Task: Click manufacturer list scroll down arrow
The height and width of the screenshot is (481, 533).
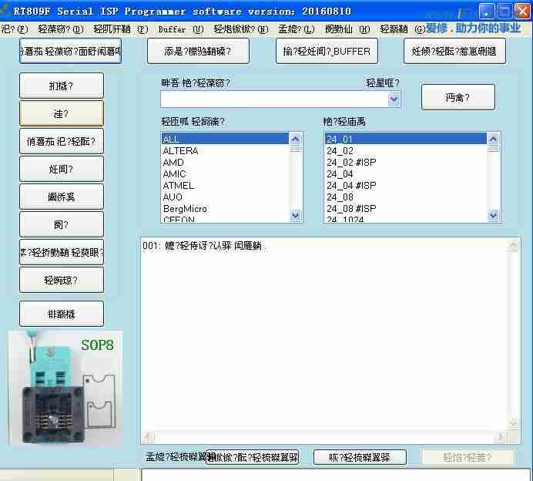Action: pos(295,215)
